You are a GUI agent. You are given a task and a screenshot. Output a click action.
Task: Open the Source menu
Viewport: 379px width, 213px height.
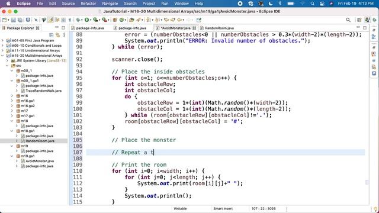(68, 4)
